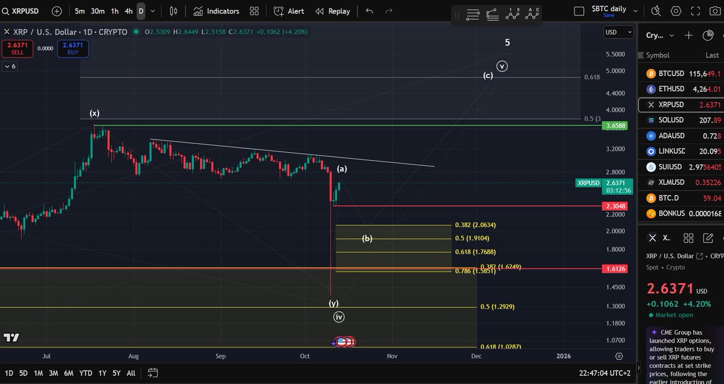Set chart range to 5D
724x384 pixels.
23,373
